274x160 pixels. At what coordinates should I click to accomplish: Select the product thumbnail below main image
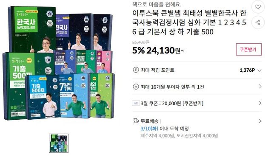tap(59, 143)
